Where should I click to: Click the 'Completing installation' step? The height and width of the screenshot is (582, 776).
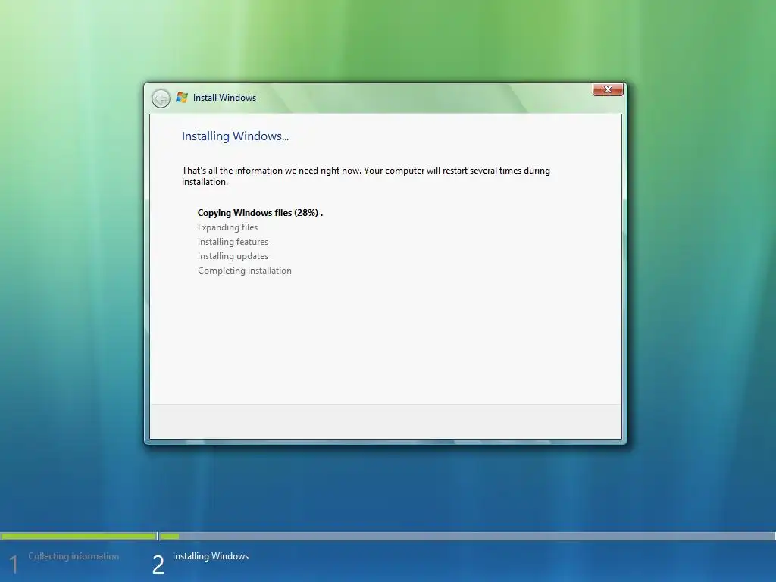(245, 271)
